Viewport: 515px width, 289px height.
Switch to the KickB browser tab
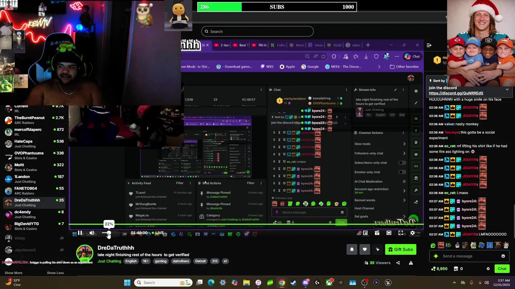pos(335,45)
